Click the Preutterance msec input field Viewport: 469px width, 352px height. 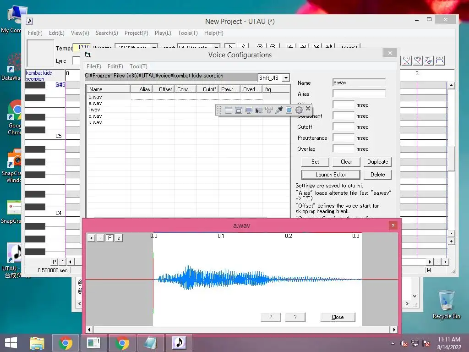click(x=344, y=138)
